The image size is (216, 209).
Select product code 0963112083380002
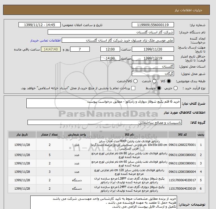pyautogui.click(x=182, y=155)
